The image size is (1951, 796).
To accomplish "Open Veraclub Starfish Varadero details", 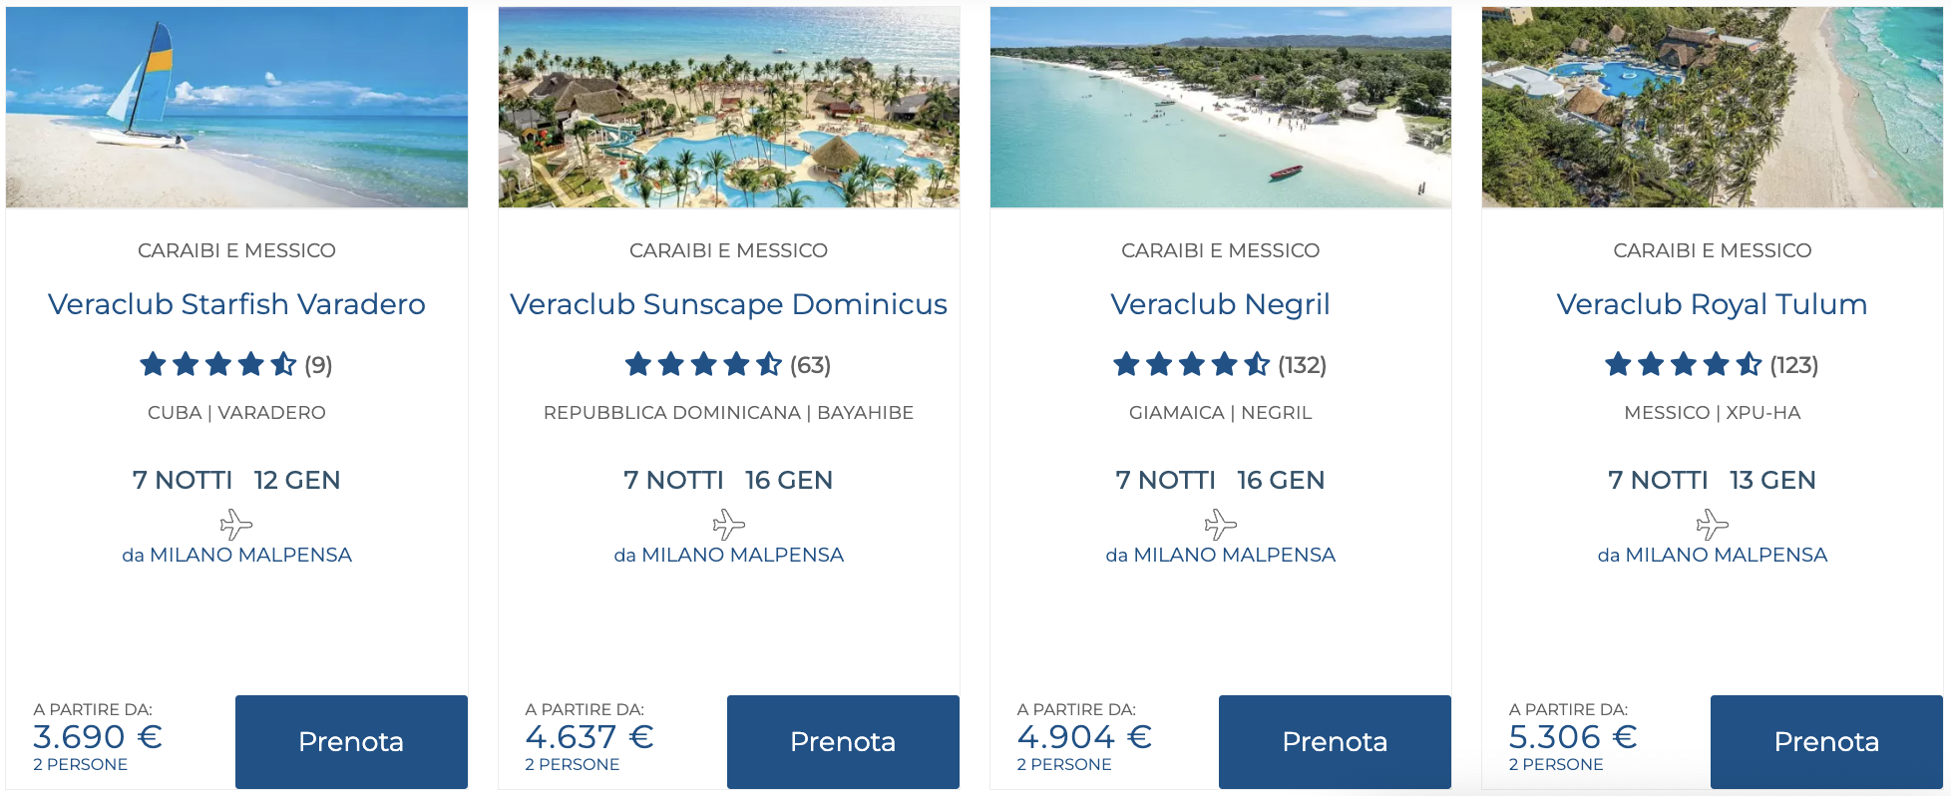I will [235, 305].
